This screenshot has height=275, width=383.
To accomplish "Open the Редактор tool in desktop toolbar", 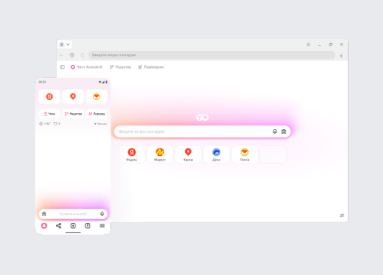I will (x=121, y=67).
